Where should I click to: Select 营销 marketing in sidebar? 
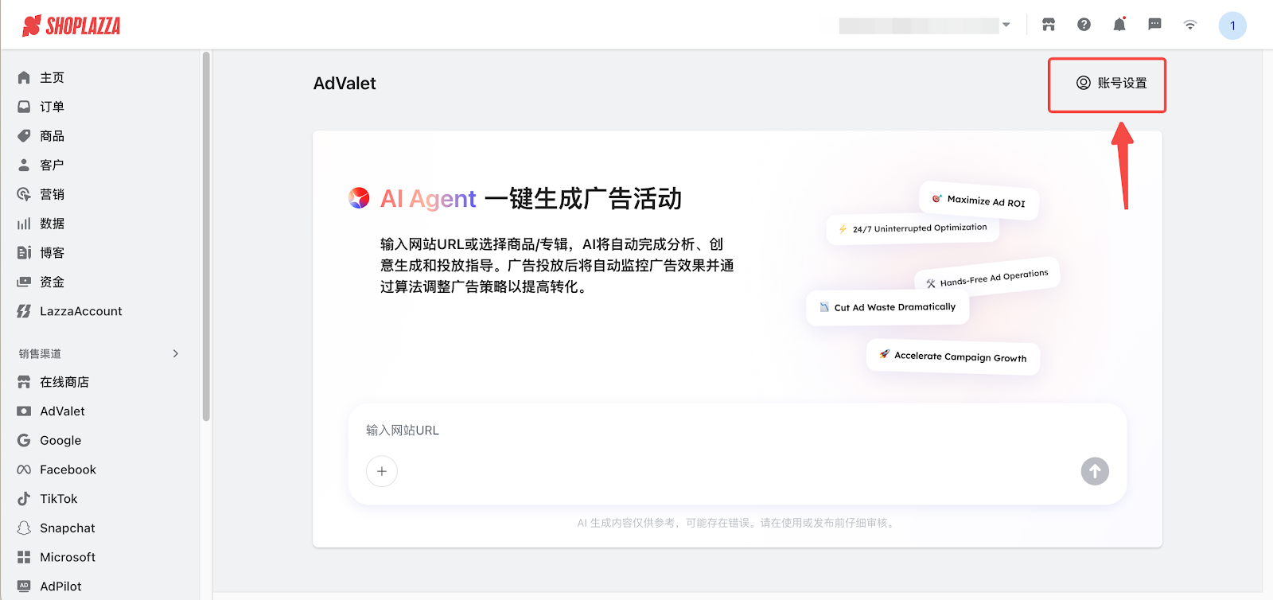[x=52, y=194]
